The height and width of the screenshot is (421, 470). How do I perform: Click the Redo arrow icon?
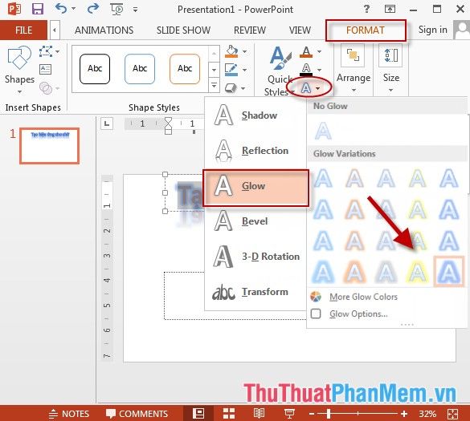click(92, 9)
